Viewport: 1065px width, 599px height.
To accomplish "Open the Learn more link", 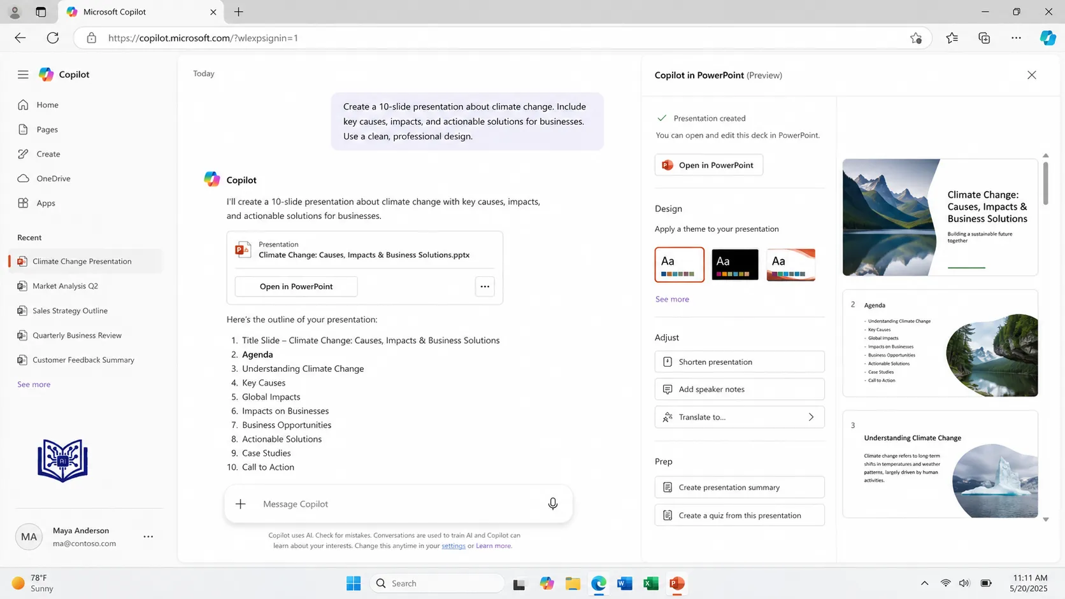I will [x=494, y=546].
